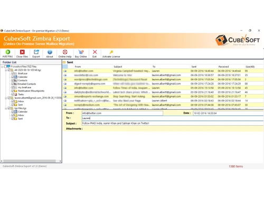Click the computer icon at tree root
264x198 pixels.
click(8, 67)
